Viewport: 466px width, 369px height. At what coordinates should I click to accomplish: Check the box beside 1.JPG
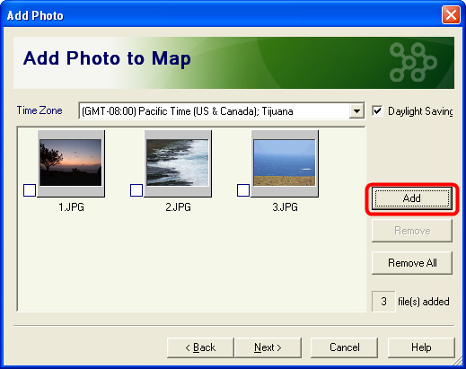[30, 190]
